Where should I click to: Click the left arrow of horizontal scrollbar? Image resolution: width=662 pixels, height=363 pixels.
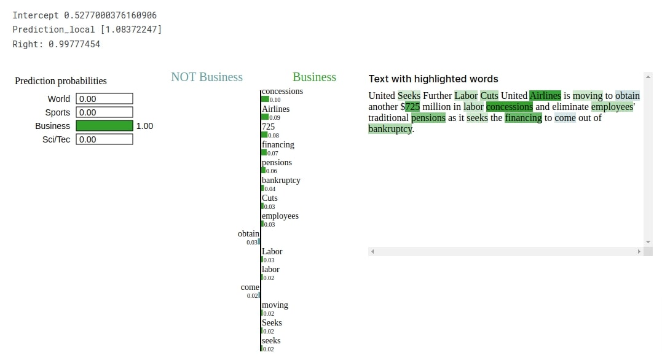click(372, 252)
